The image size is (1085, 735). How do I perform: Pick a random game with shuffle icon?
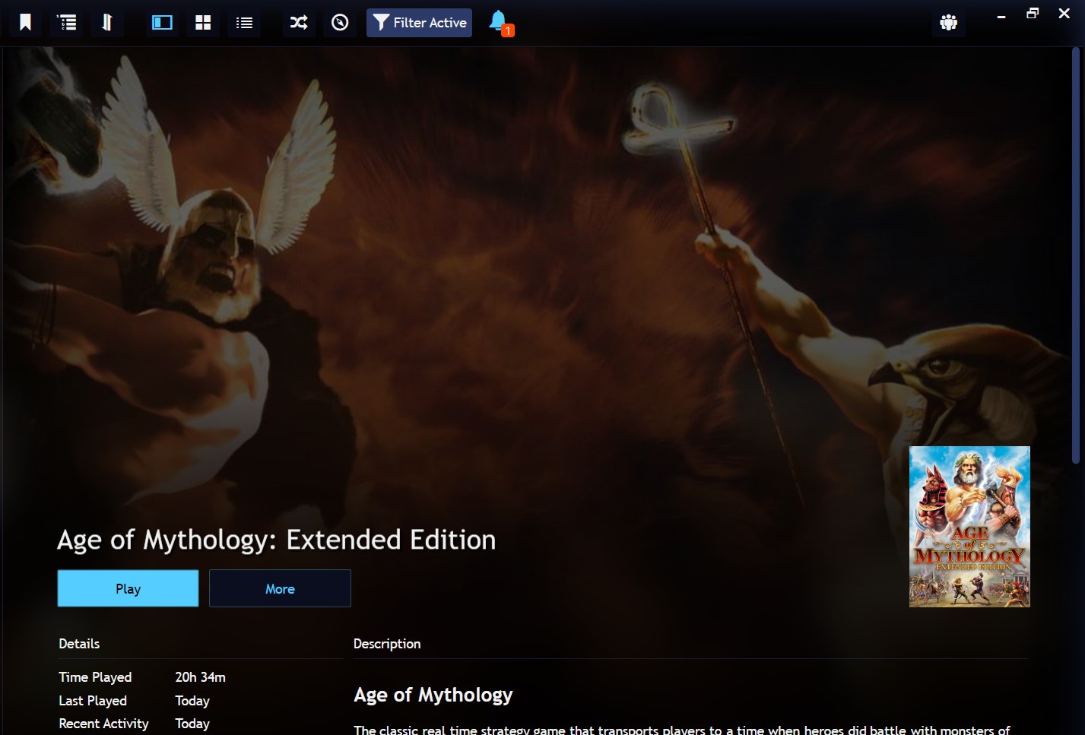coord(299,23)
